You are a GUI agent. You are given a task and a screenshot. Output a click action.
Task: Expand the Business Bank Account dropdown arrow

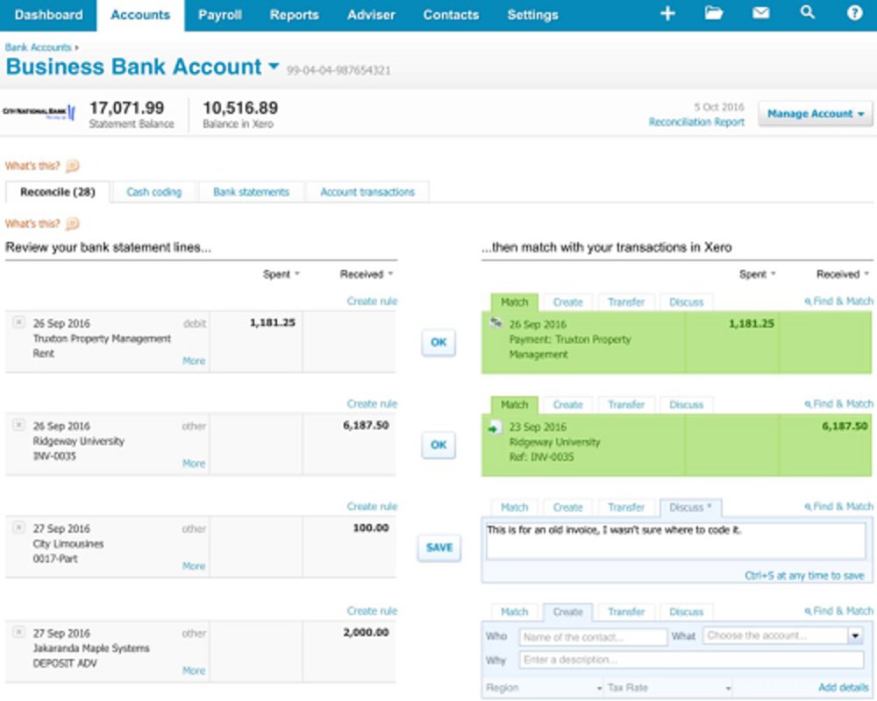tap(274, 67)
